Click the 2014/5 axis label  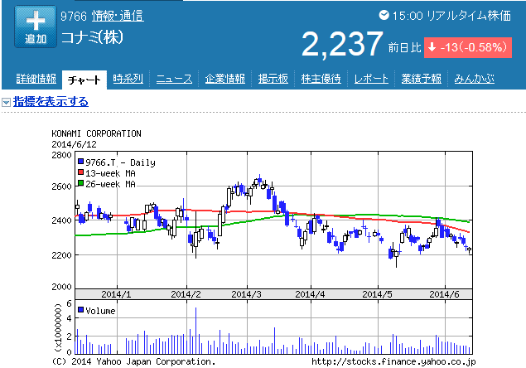[x=377, y=294]
